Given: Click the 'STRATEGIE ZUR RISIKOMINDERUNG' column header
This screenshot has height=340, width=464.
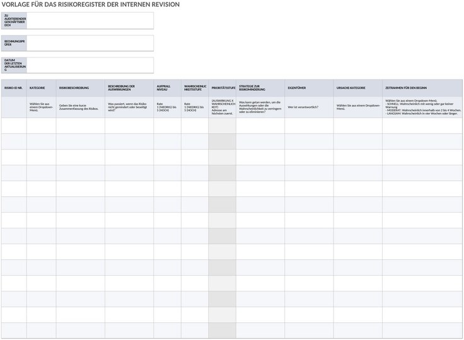Looking at the screenshot, I should pos(260,88).
